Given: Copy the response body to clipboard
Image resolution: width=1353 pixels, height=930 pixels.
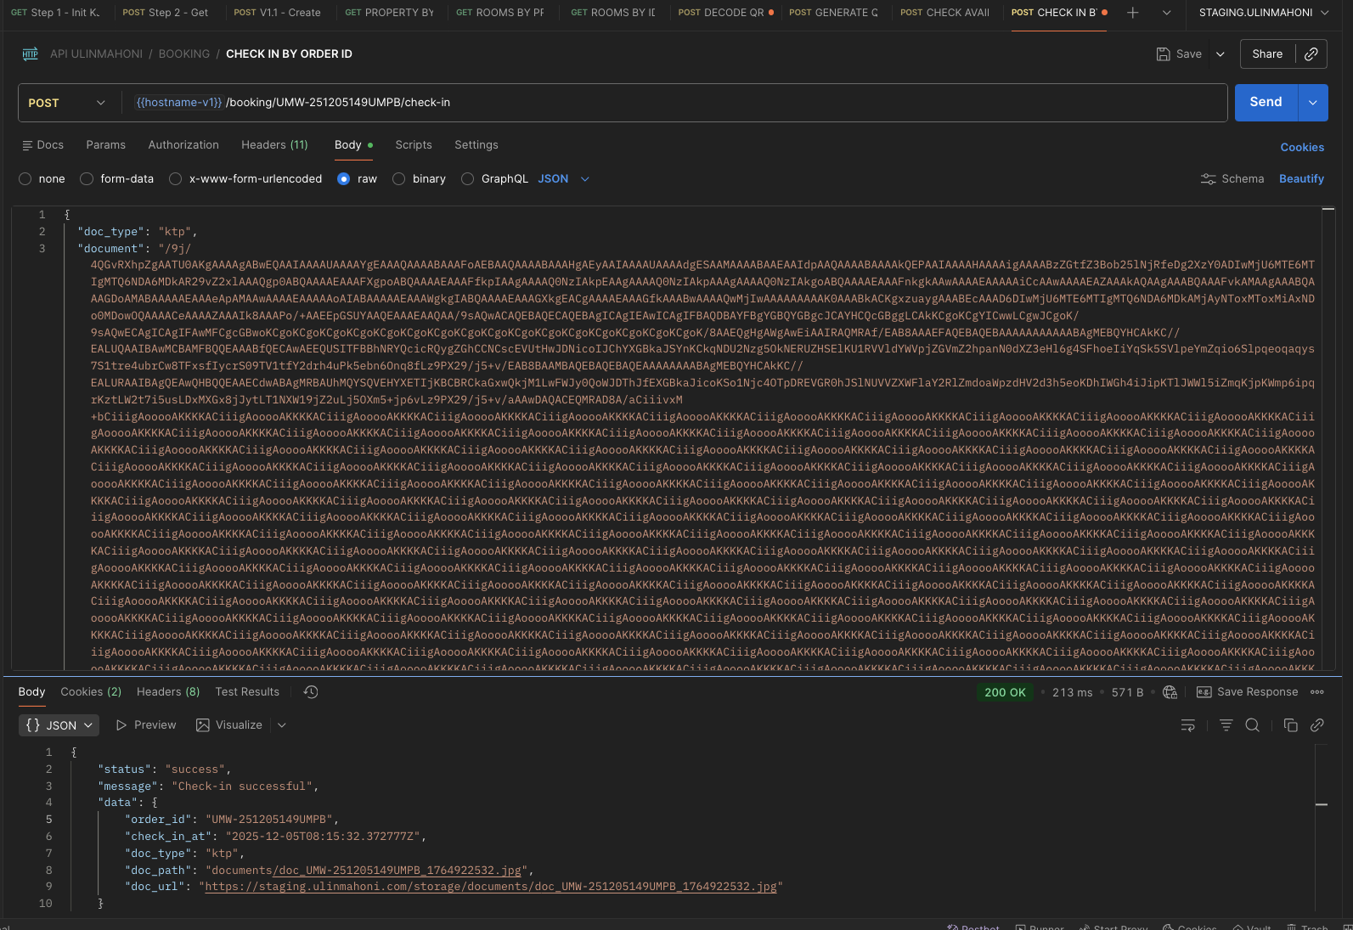Looking at the screenshot, I should 1290,725.
